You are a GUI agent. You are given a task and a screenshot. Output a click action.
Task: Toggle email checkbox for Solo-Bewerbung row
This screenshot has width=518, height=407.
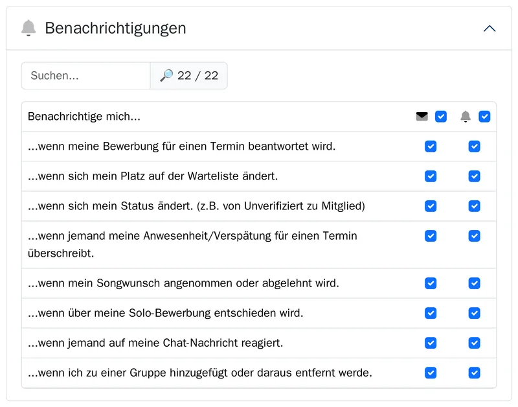pyautogui.click(x=431, y=313)
